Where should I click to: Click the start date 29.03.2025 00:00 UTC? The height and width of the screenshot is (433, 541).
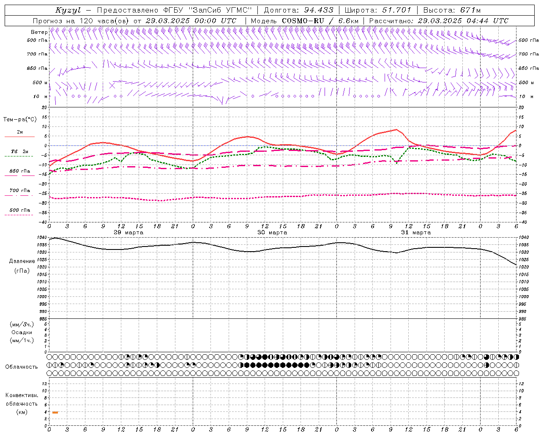coord(191,21)
